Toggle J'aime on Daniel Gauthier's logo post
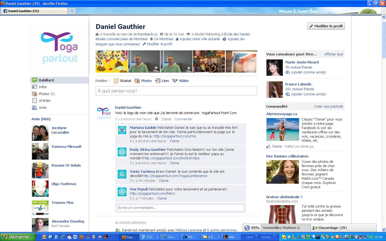 166,119
